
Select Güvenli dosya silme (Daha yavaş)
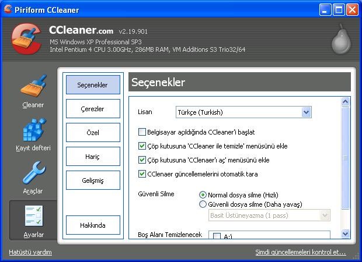tap(203, 204)
